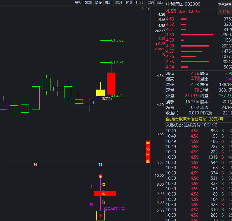Open the 多股 multi-stock view
The height and width of the screenshot is (221, 232).
pyautogui.click(x=98, y=3)
